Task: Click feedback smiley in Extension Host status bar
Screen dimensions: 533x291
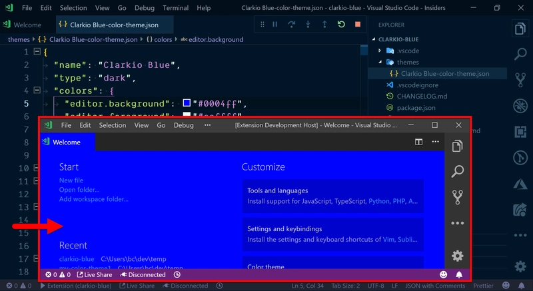Action: point(443,274)
